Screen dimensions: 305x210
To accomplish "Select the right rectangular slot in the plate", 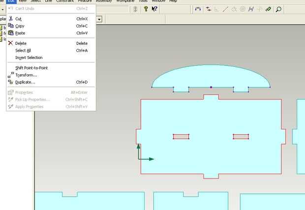I will coord(241,137).
